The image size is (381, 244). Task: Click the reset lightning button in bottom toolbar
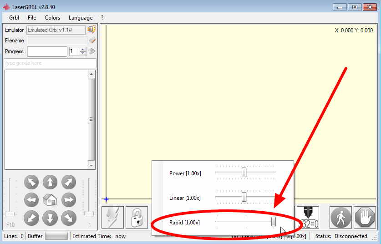click(112, 218)
